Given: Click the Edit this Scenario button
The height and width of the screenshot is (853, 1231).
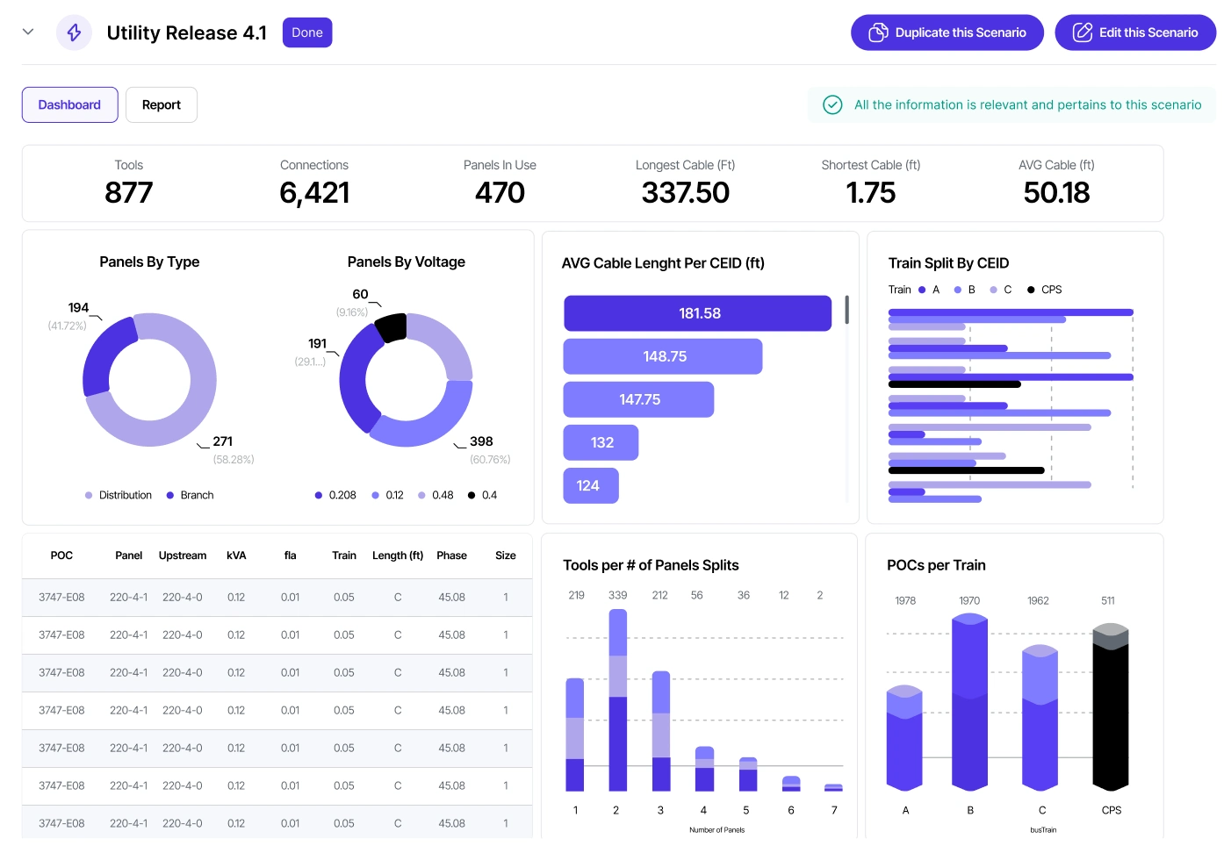Looking at the screenshot, I should point(1135,32).
